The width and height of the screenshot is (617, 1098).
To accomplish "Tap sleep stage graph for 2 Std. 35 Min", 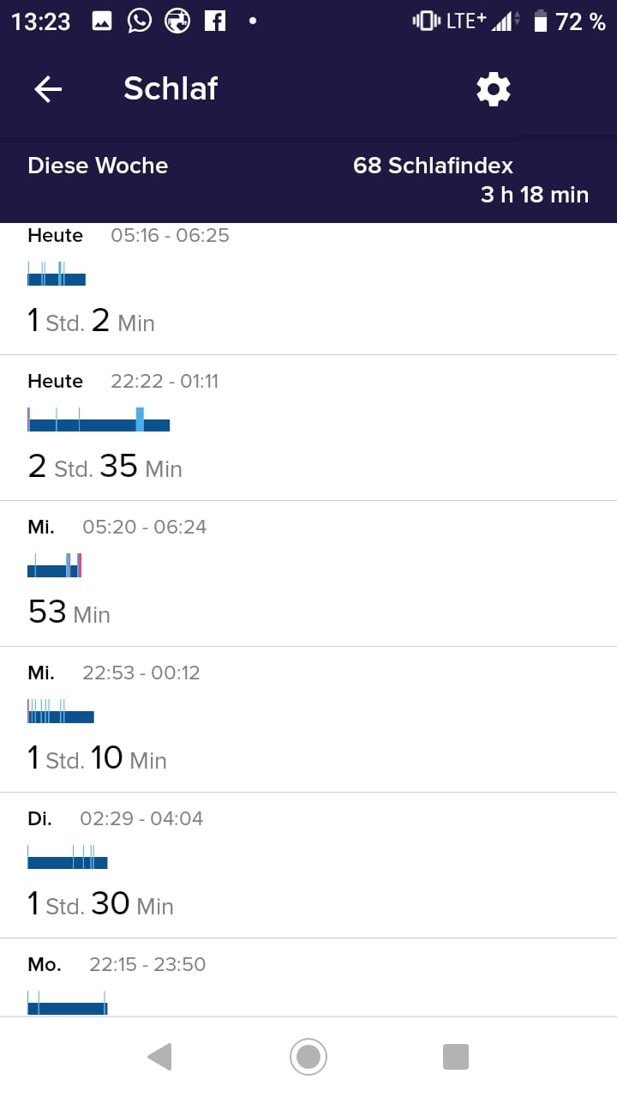I will click(x=99, y=420).
